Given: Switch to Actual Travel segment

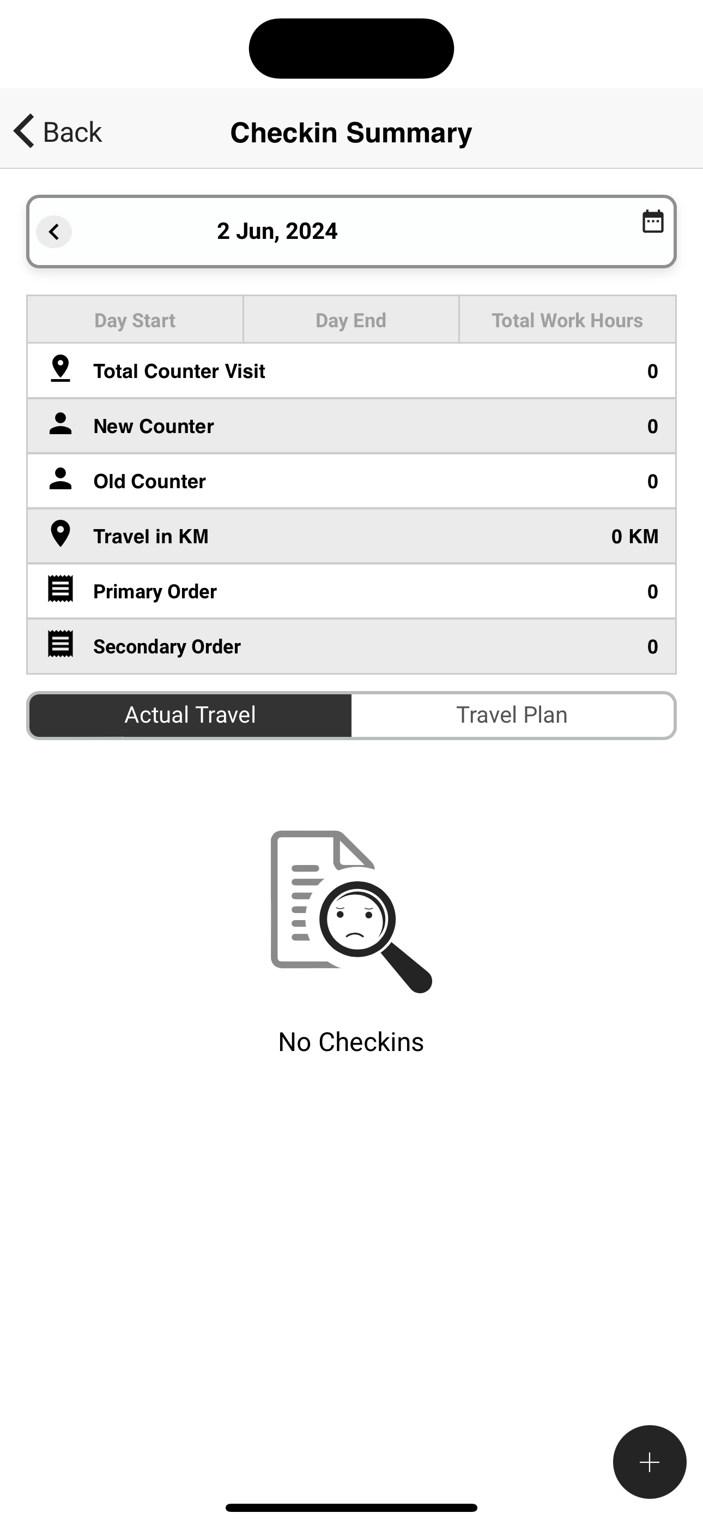Looking at the screenshot, I should point(191,715).
